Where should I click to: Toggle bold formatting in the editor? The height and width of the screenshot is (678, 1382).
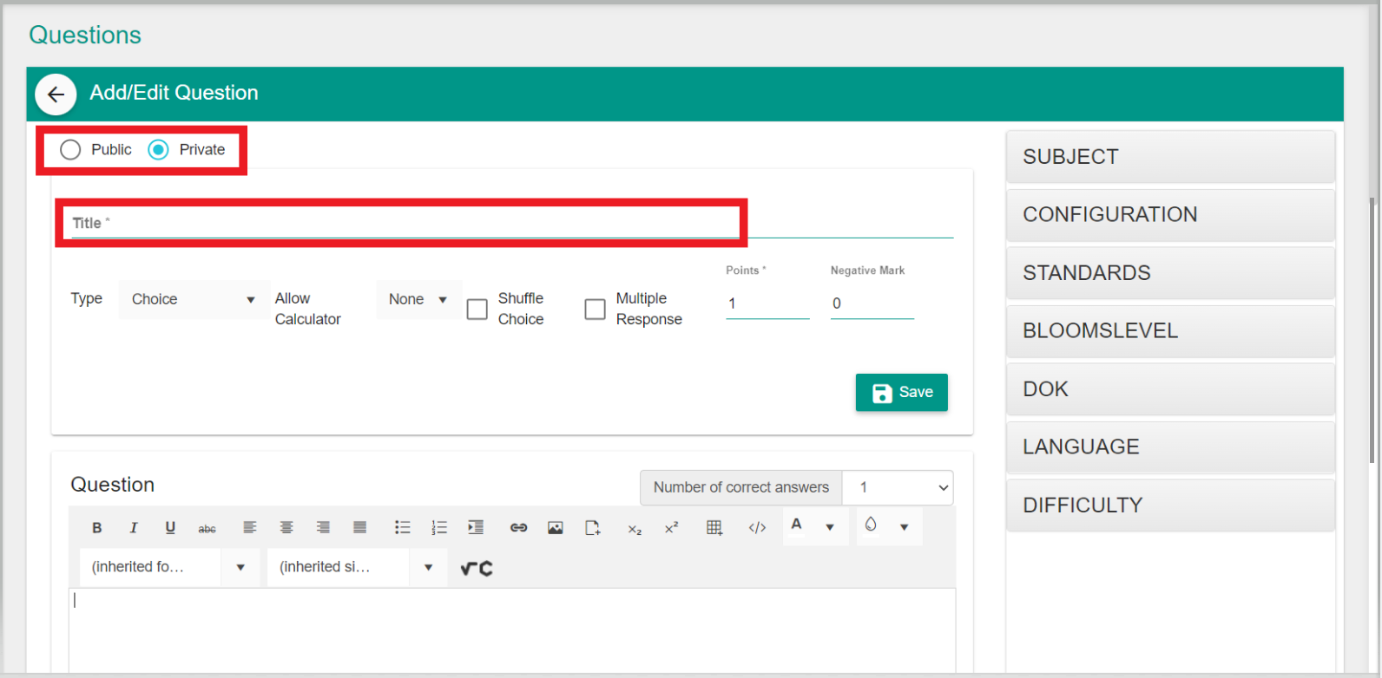tap(97, 528)
